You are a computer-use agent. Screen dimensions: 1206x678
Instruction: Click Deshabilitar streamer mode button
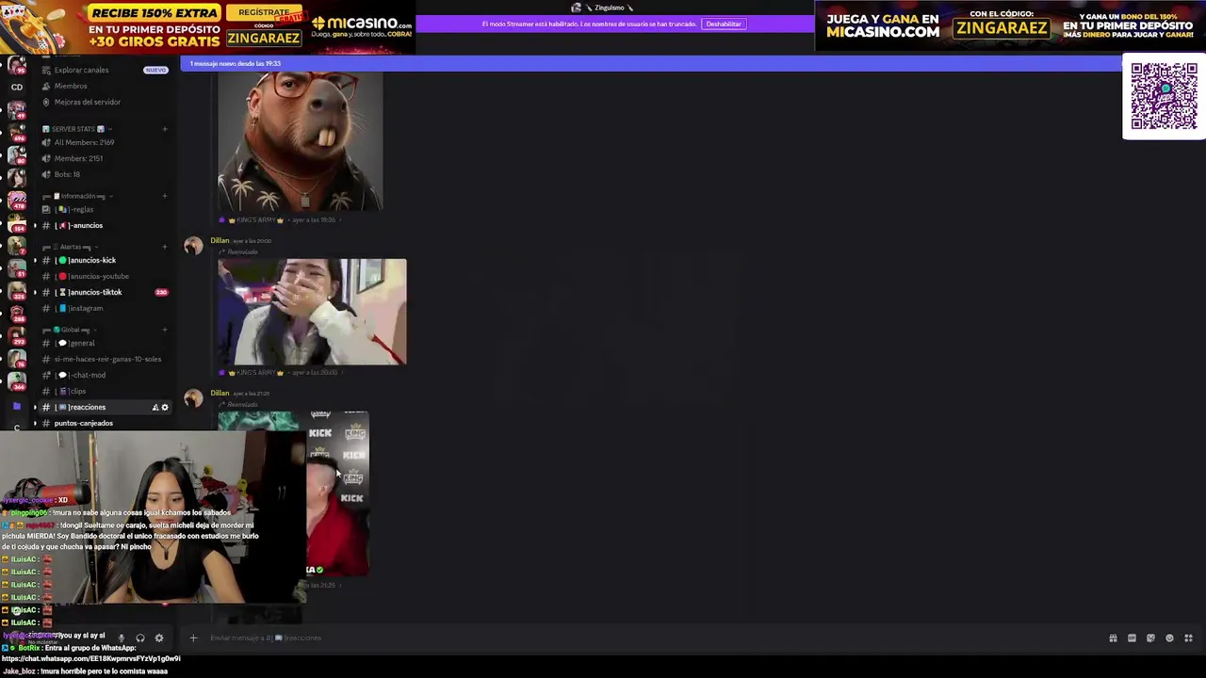[724, 24]
